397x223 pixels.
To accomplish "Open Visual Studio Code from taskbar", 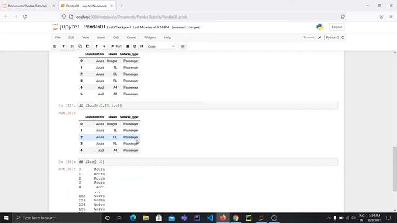I will [x=210, y=217].
